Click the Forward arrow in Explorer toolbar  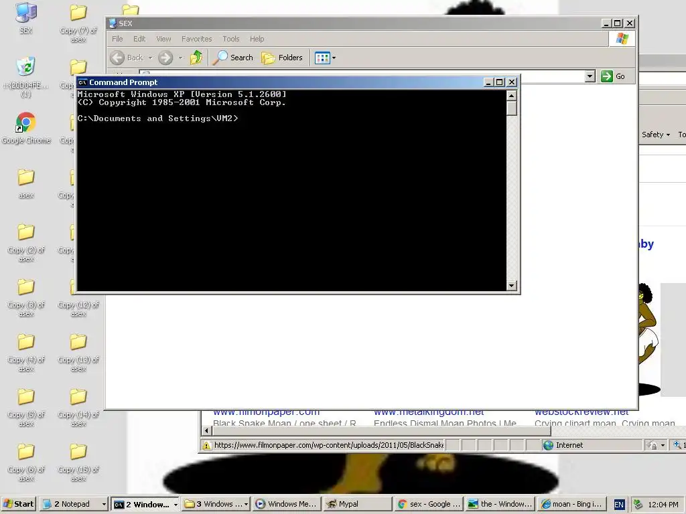165,58
